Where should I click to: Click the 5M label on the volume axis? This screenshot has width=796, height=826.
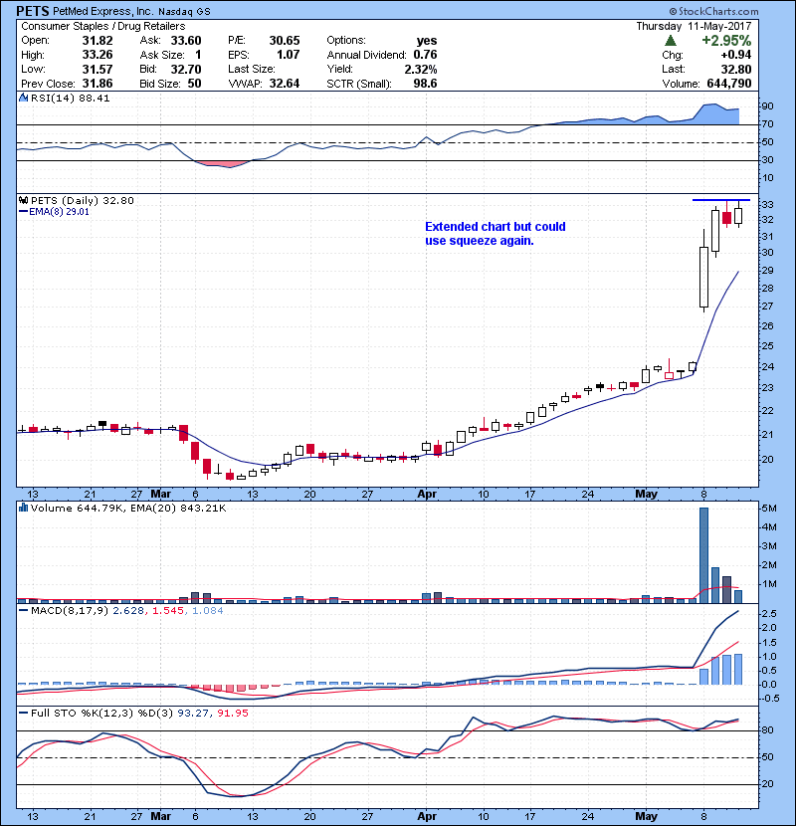pyautogui.click(x=769, y=509)
